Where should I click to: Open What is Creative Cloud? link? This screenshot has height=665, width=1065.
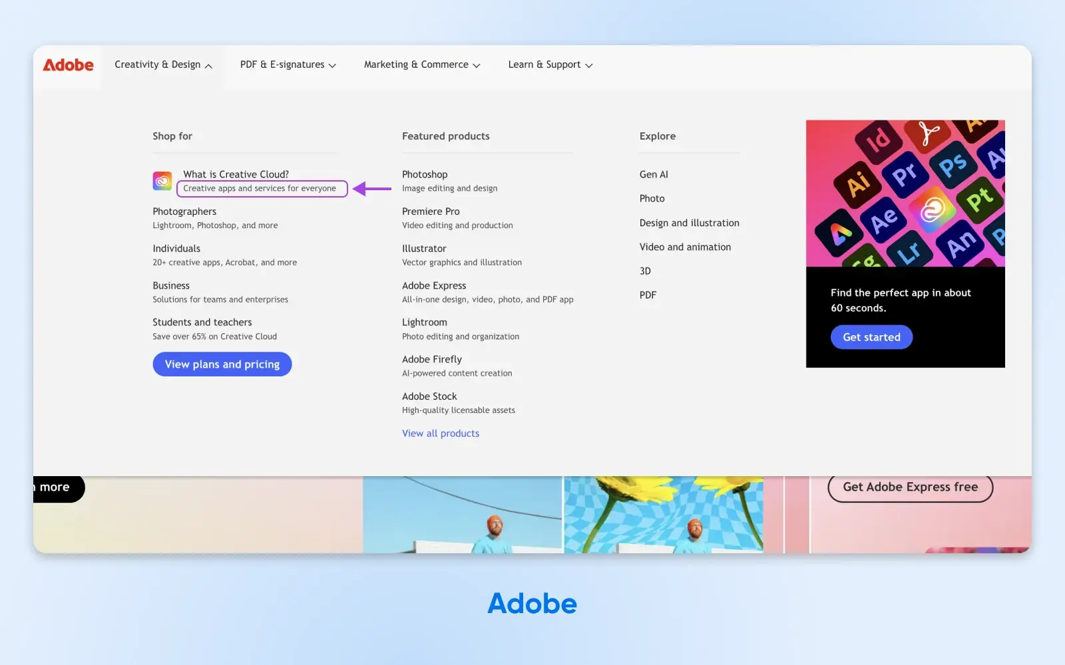tap(236, 174)
